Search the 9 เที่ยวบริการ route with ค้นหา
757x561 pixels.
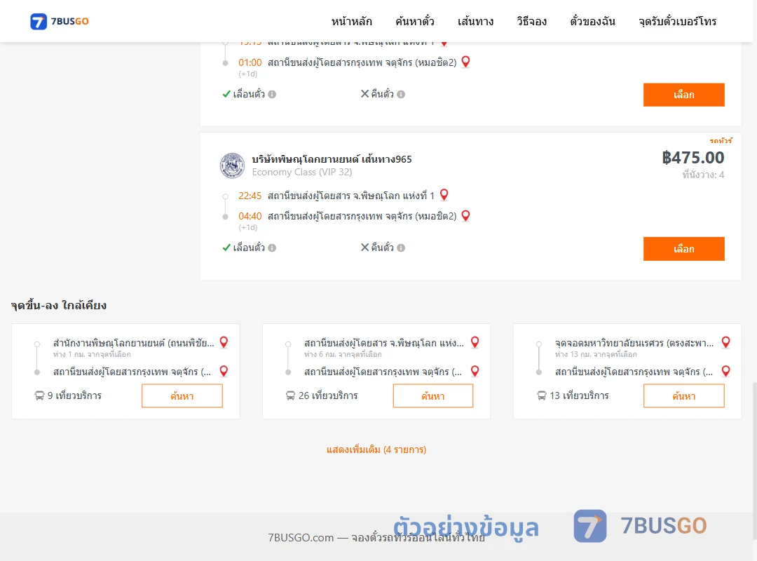(182, 396)
